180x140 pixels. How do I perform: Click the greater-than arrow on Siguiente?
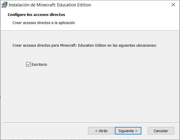(136, 131)
